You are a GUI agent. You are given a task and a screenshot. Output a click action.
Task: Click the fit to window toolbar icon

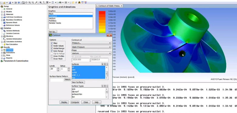coord(40,2)
